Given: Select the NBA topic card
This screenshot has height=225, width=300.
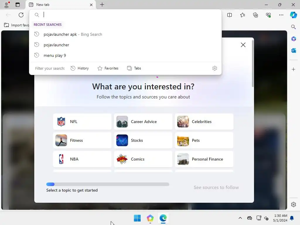Looking at the screenshot, I should (82, 159).
